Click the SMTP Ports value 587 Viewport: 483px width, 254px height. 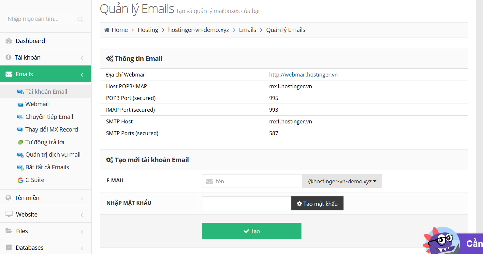(x=274, y=133)
